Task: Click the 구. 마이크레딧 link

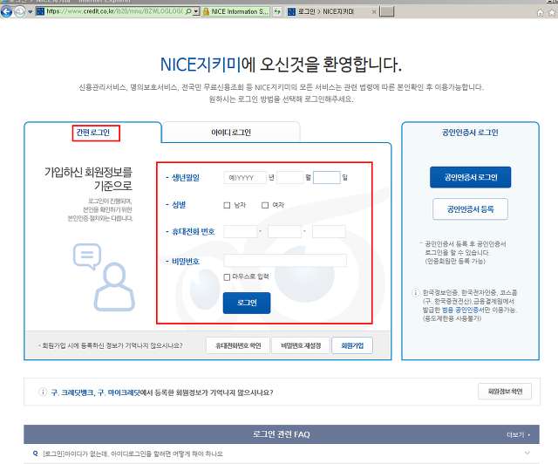Action: [x=119, y=392]
